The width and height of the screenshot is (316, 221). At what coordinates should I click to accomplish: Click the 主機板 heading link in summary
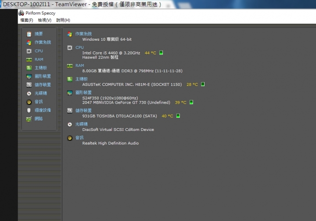[x=82, y=79]
